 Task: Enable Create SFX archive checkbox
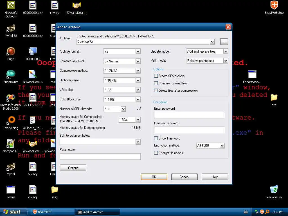[x=156, y=76]
